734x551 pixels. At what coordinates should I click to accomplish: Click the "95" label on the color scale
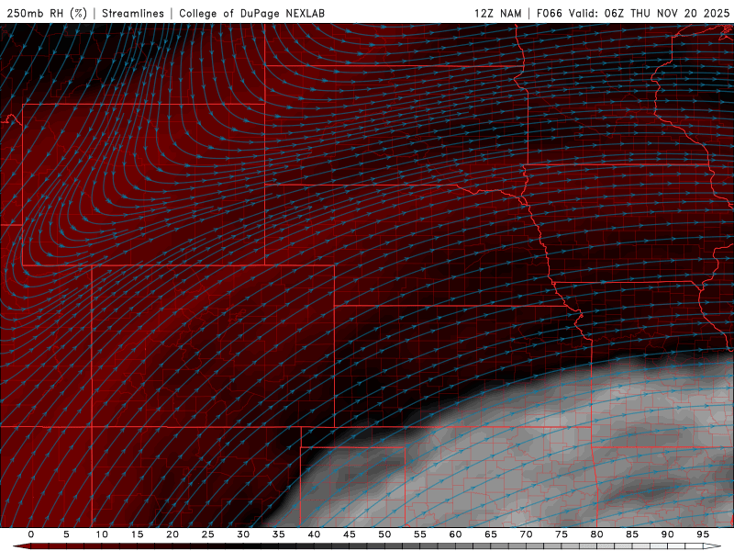[703, 534]
